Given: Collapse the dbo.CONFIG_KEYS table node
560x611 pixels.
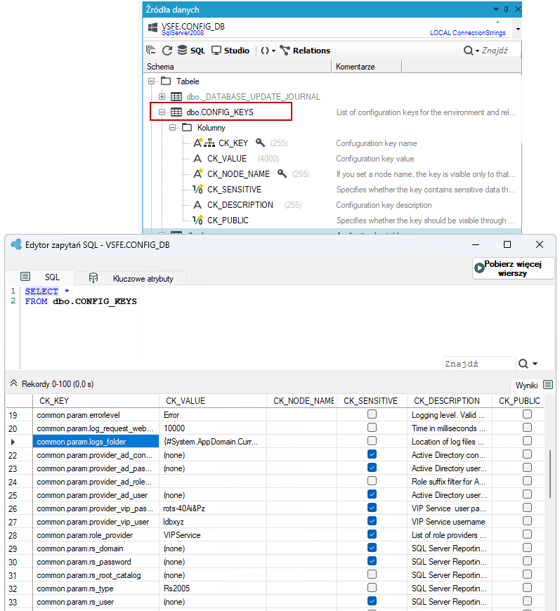Looking at the screenshot, I should tap(162, 112).
